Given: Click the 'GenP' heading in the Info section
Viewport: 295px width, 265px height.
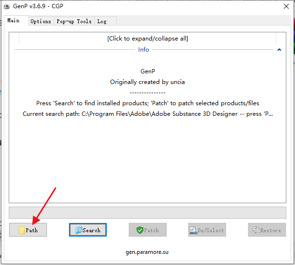Looking at the screenshot, I should tap(148, 71).
